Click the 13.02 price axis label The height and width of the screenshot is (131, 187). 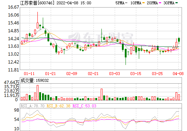(x=14, y=54)
